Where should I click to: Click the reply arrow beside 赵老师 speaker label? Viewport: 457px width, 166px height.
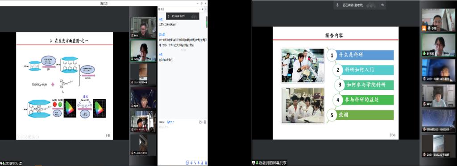[x=382, y=5]
